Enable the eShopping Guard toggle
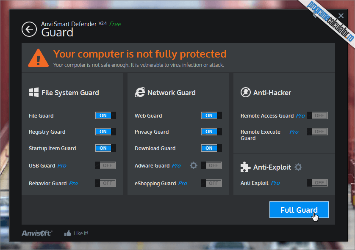This screenshot has width=355, height=250. pos(211,183)
